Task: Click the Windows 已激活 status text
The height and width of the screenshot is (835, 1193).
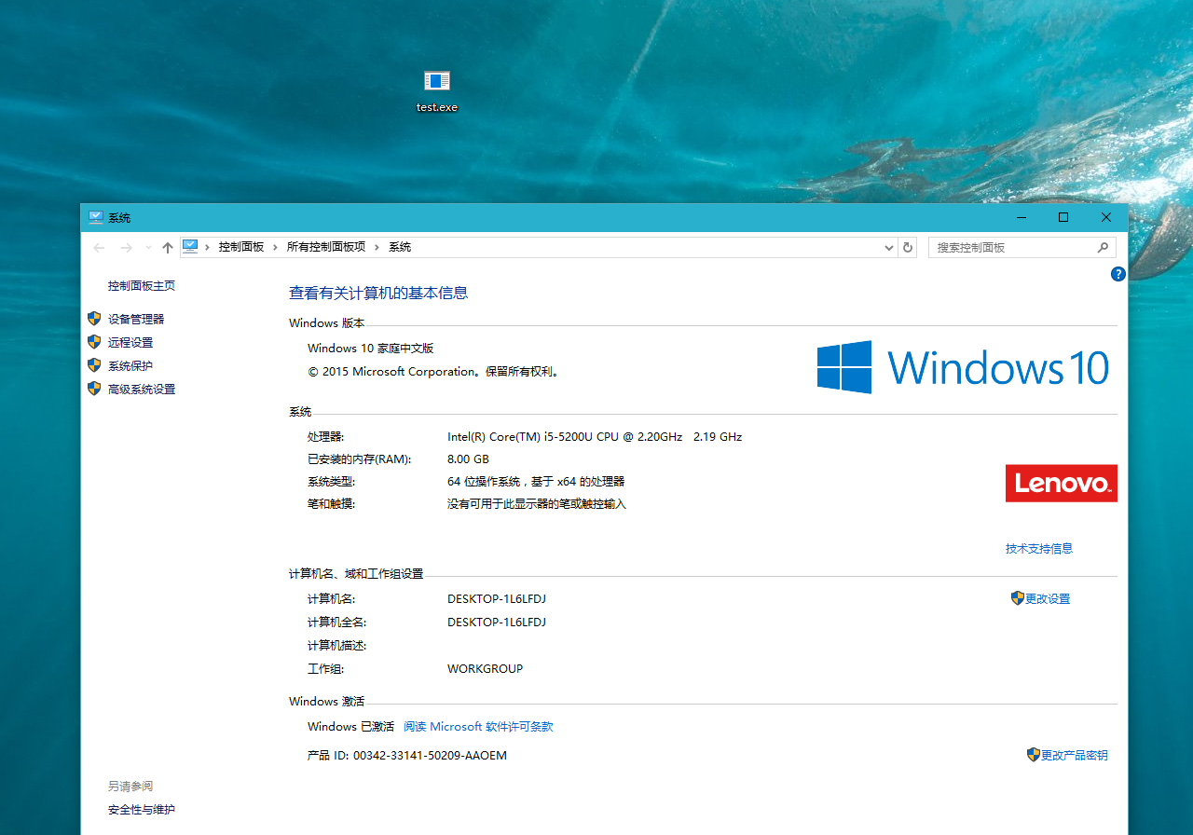Action: [351, 727]
